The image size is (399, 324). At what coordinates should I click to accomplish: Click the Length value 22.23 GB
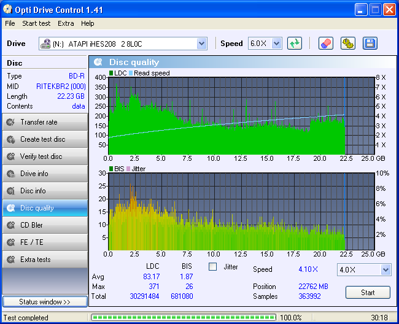[x=71, y=96]
